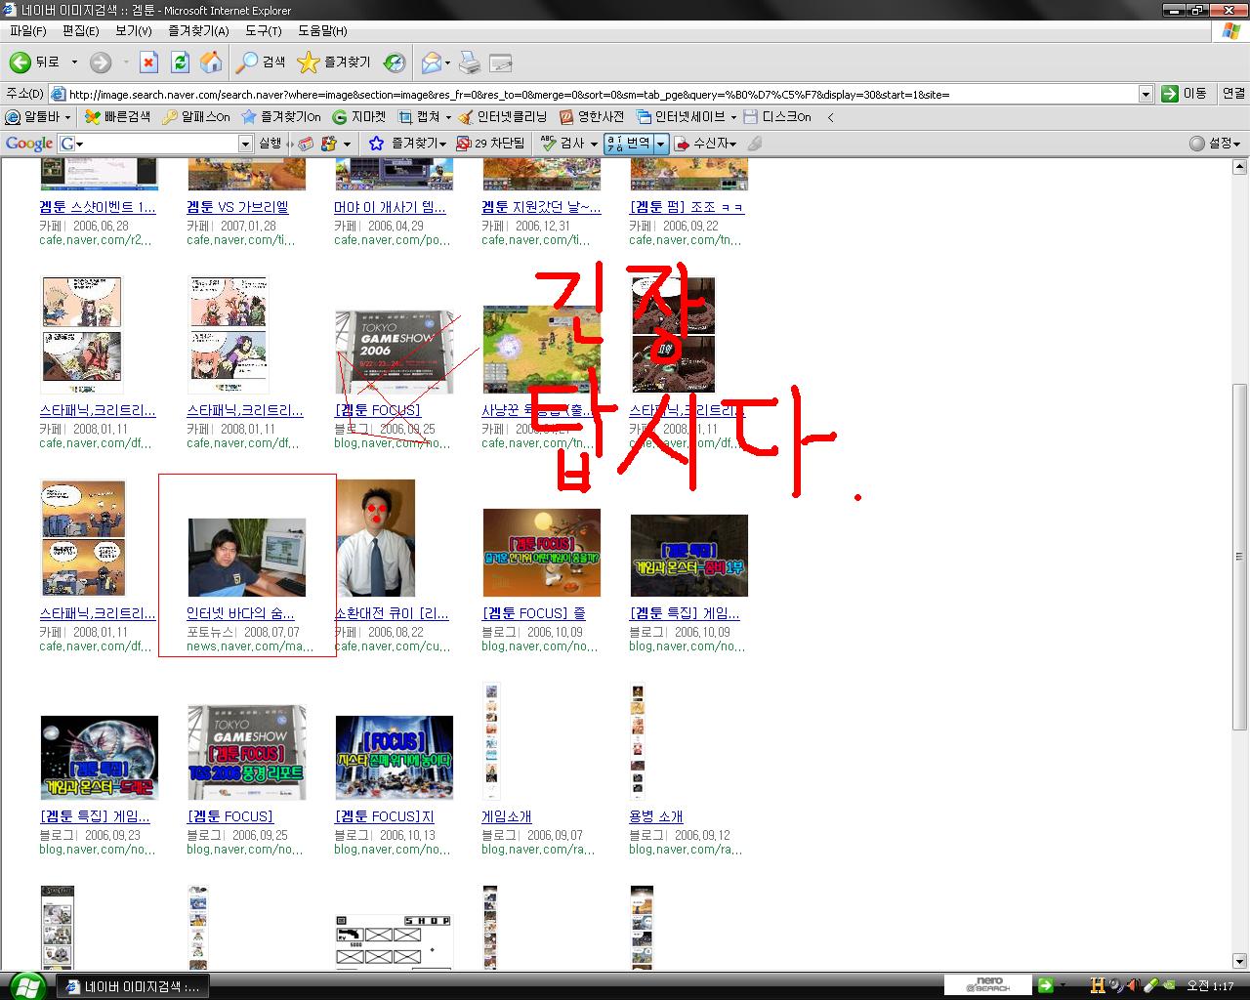The height and width of the screenshot is (1000, 1250).
Task: Open the 겜툰 VS 가브리엘 link
Action: (x=237, y=207)
